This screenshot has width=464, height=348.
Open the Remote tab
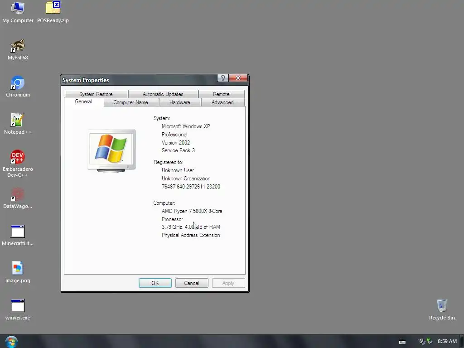(x=221, y=94)
